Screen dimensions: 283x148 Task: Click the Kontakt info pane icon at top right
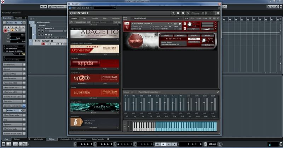[216, 13]
